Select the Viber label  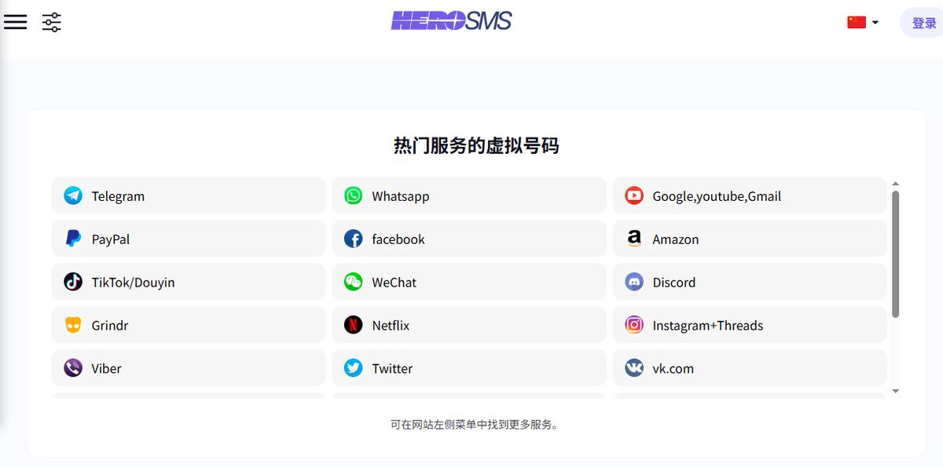click(106, 369)
